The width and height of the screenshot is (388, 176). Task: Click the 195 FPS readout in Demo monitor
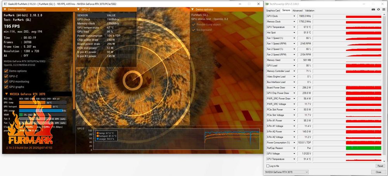pyautogui.click(x=12, y=26)
